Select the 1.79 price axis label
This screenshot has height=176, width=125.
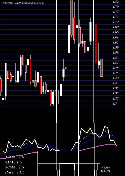115,7
